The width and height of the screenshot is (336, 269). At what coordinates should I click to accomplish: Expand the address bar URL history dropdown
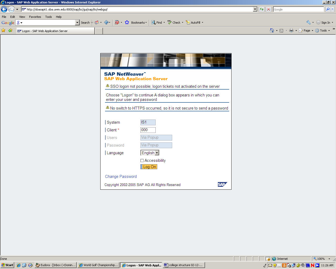[x=255, y=9]
